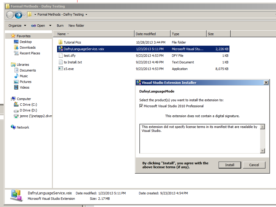Click the address bar folder icon

coord(29,14)
